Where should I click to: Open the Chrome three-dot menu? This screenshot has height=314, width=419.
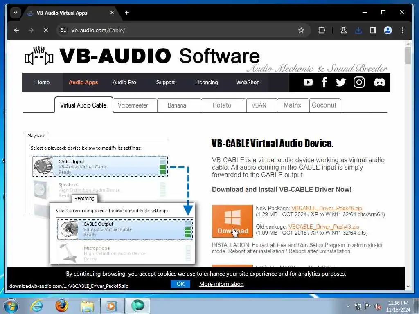coord(403,30)
